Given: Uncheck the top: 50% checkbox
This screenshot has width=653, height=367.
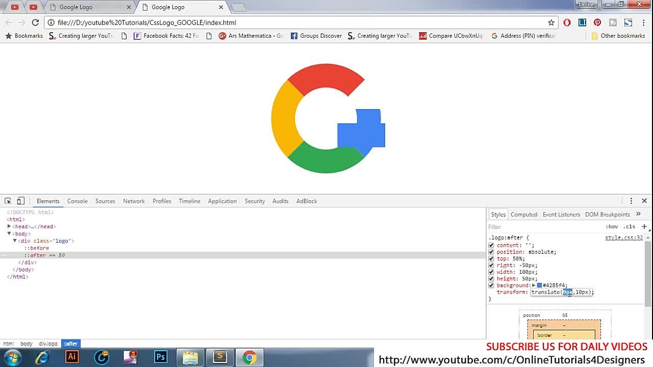Looking at the screenshot, I should [491, 258].
